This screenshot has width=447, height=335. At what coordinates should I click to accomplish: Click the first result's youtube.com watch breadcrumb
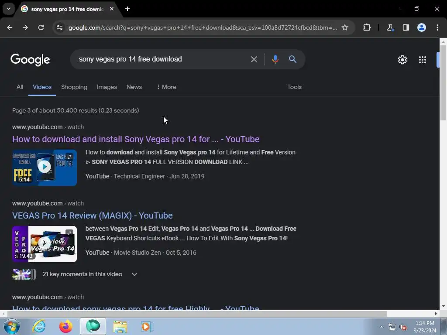(48, 127)
